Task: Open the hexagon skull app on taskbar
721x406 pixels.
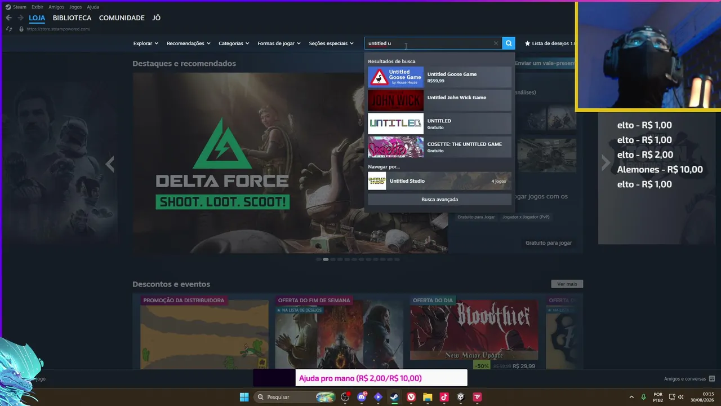Action: (460, 397)
